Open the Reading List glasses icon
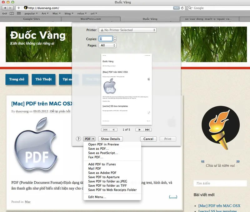 click(x=4, y=13)
